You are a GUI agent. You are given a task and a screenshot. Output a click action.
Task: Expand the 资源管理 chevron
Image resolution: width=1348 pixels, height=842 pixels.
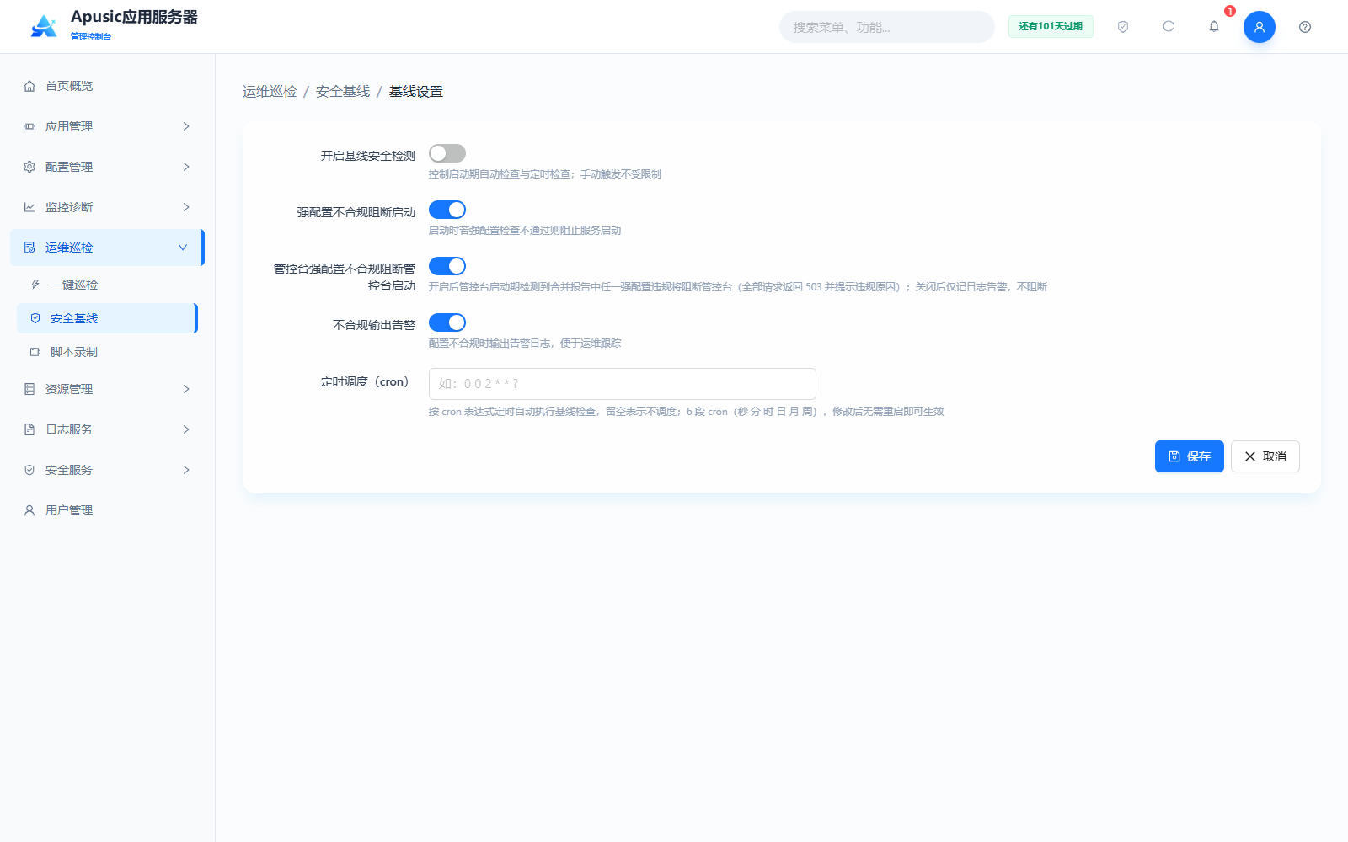coord(186,389)
